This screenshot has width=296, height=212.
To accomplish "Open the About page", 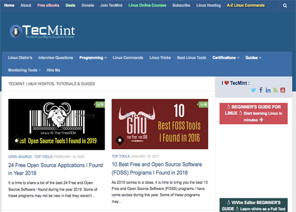I will click(x=25, y=6).
